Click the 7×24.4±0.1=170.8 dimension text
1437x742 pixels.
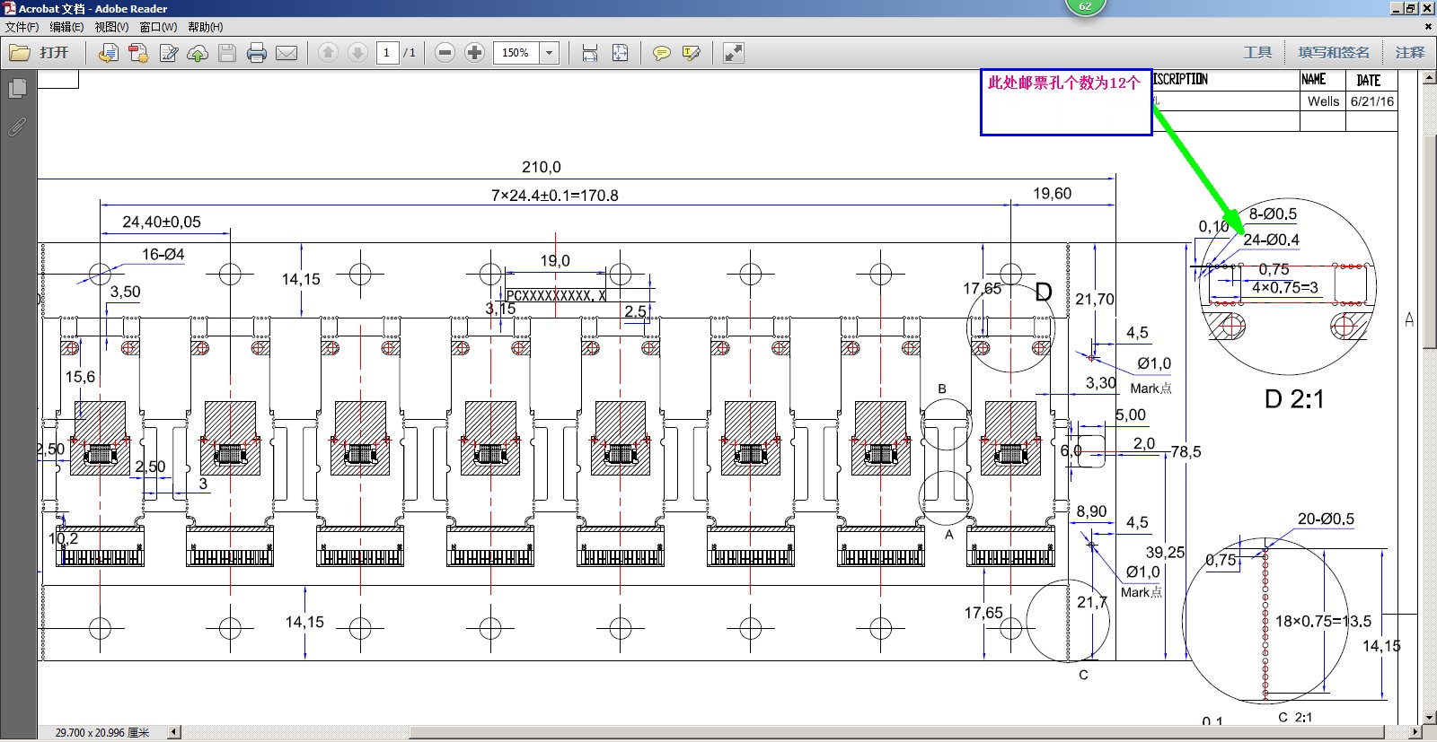pyautogui.click(x=554, y=196)
